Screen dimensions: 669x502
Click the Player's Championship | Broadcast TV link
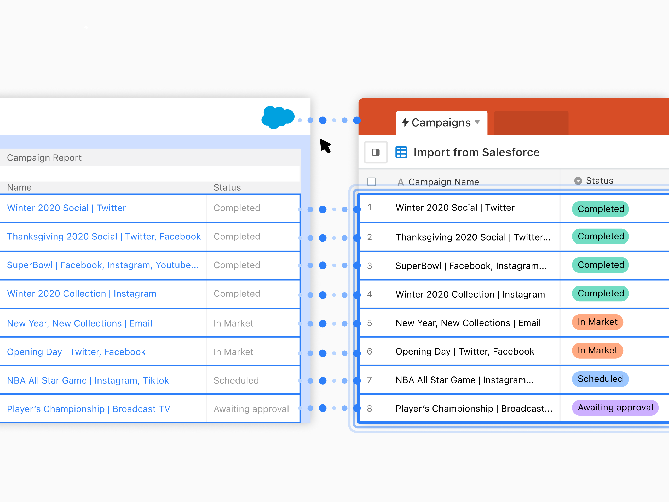tap(88, 409)
